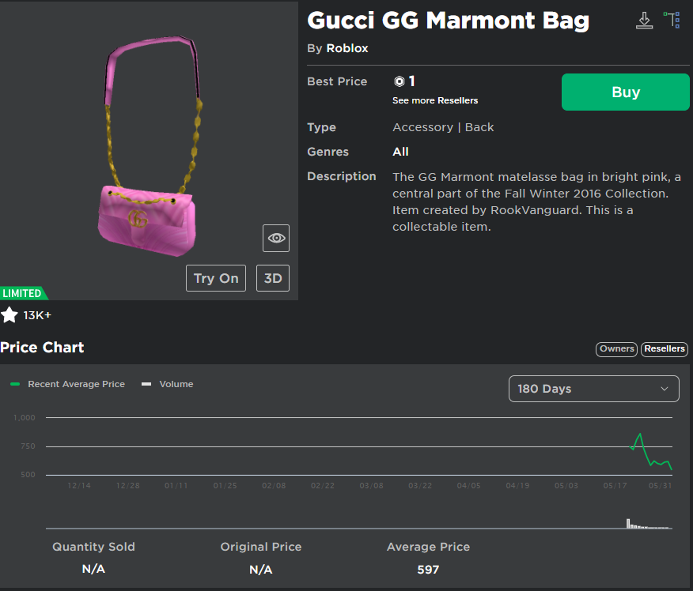Click the 13K+ favorites count
Viewport: 693px width, 591px height.
tap(37, 315)
